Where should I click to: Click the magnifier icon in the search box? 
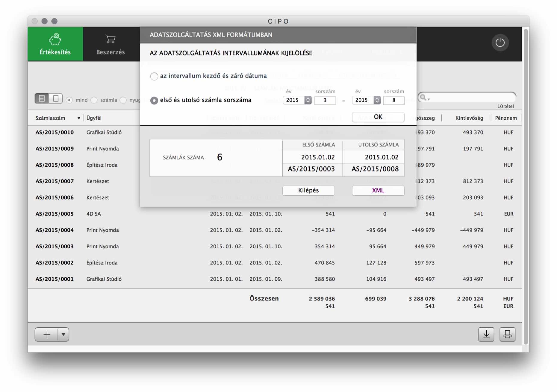(x=423, y=98)
